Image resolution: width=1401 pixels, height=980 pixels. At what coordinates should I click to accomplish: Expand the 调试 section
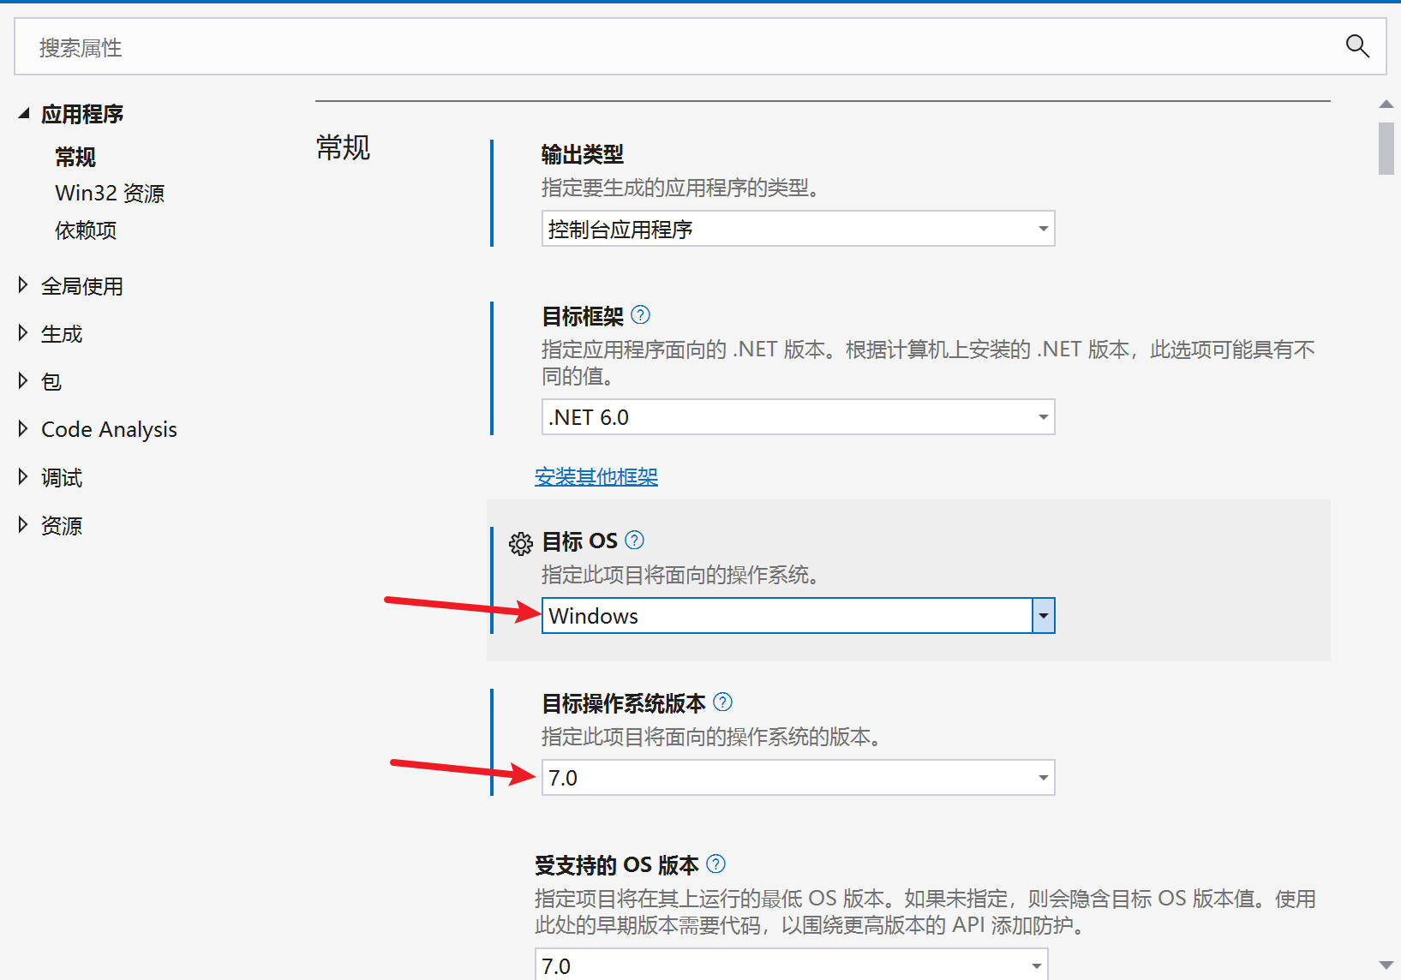coord(23,477)
